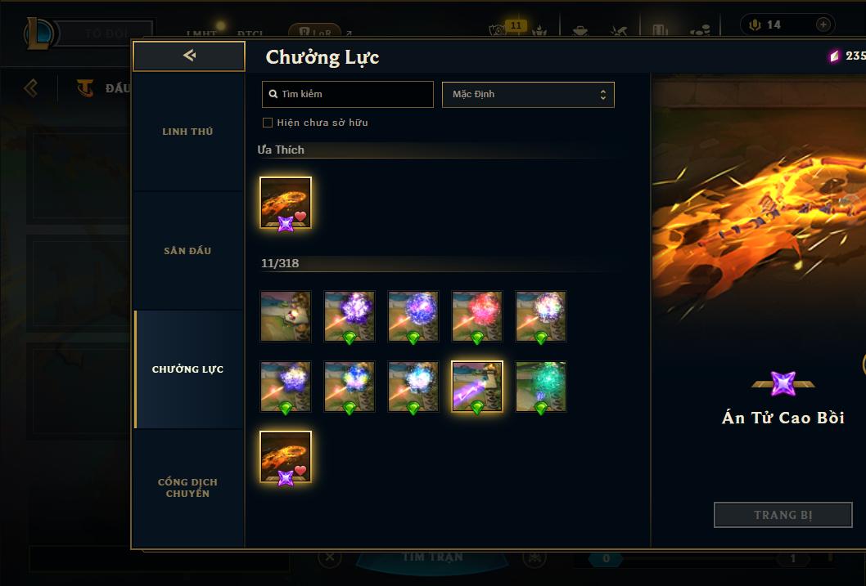This screenshot has width=866, height=586.
Task: Click the dropdown arrows on Mặc Định
Action: click(x=602, y=95)
